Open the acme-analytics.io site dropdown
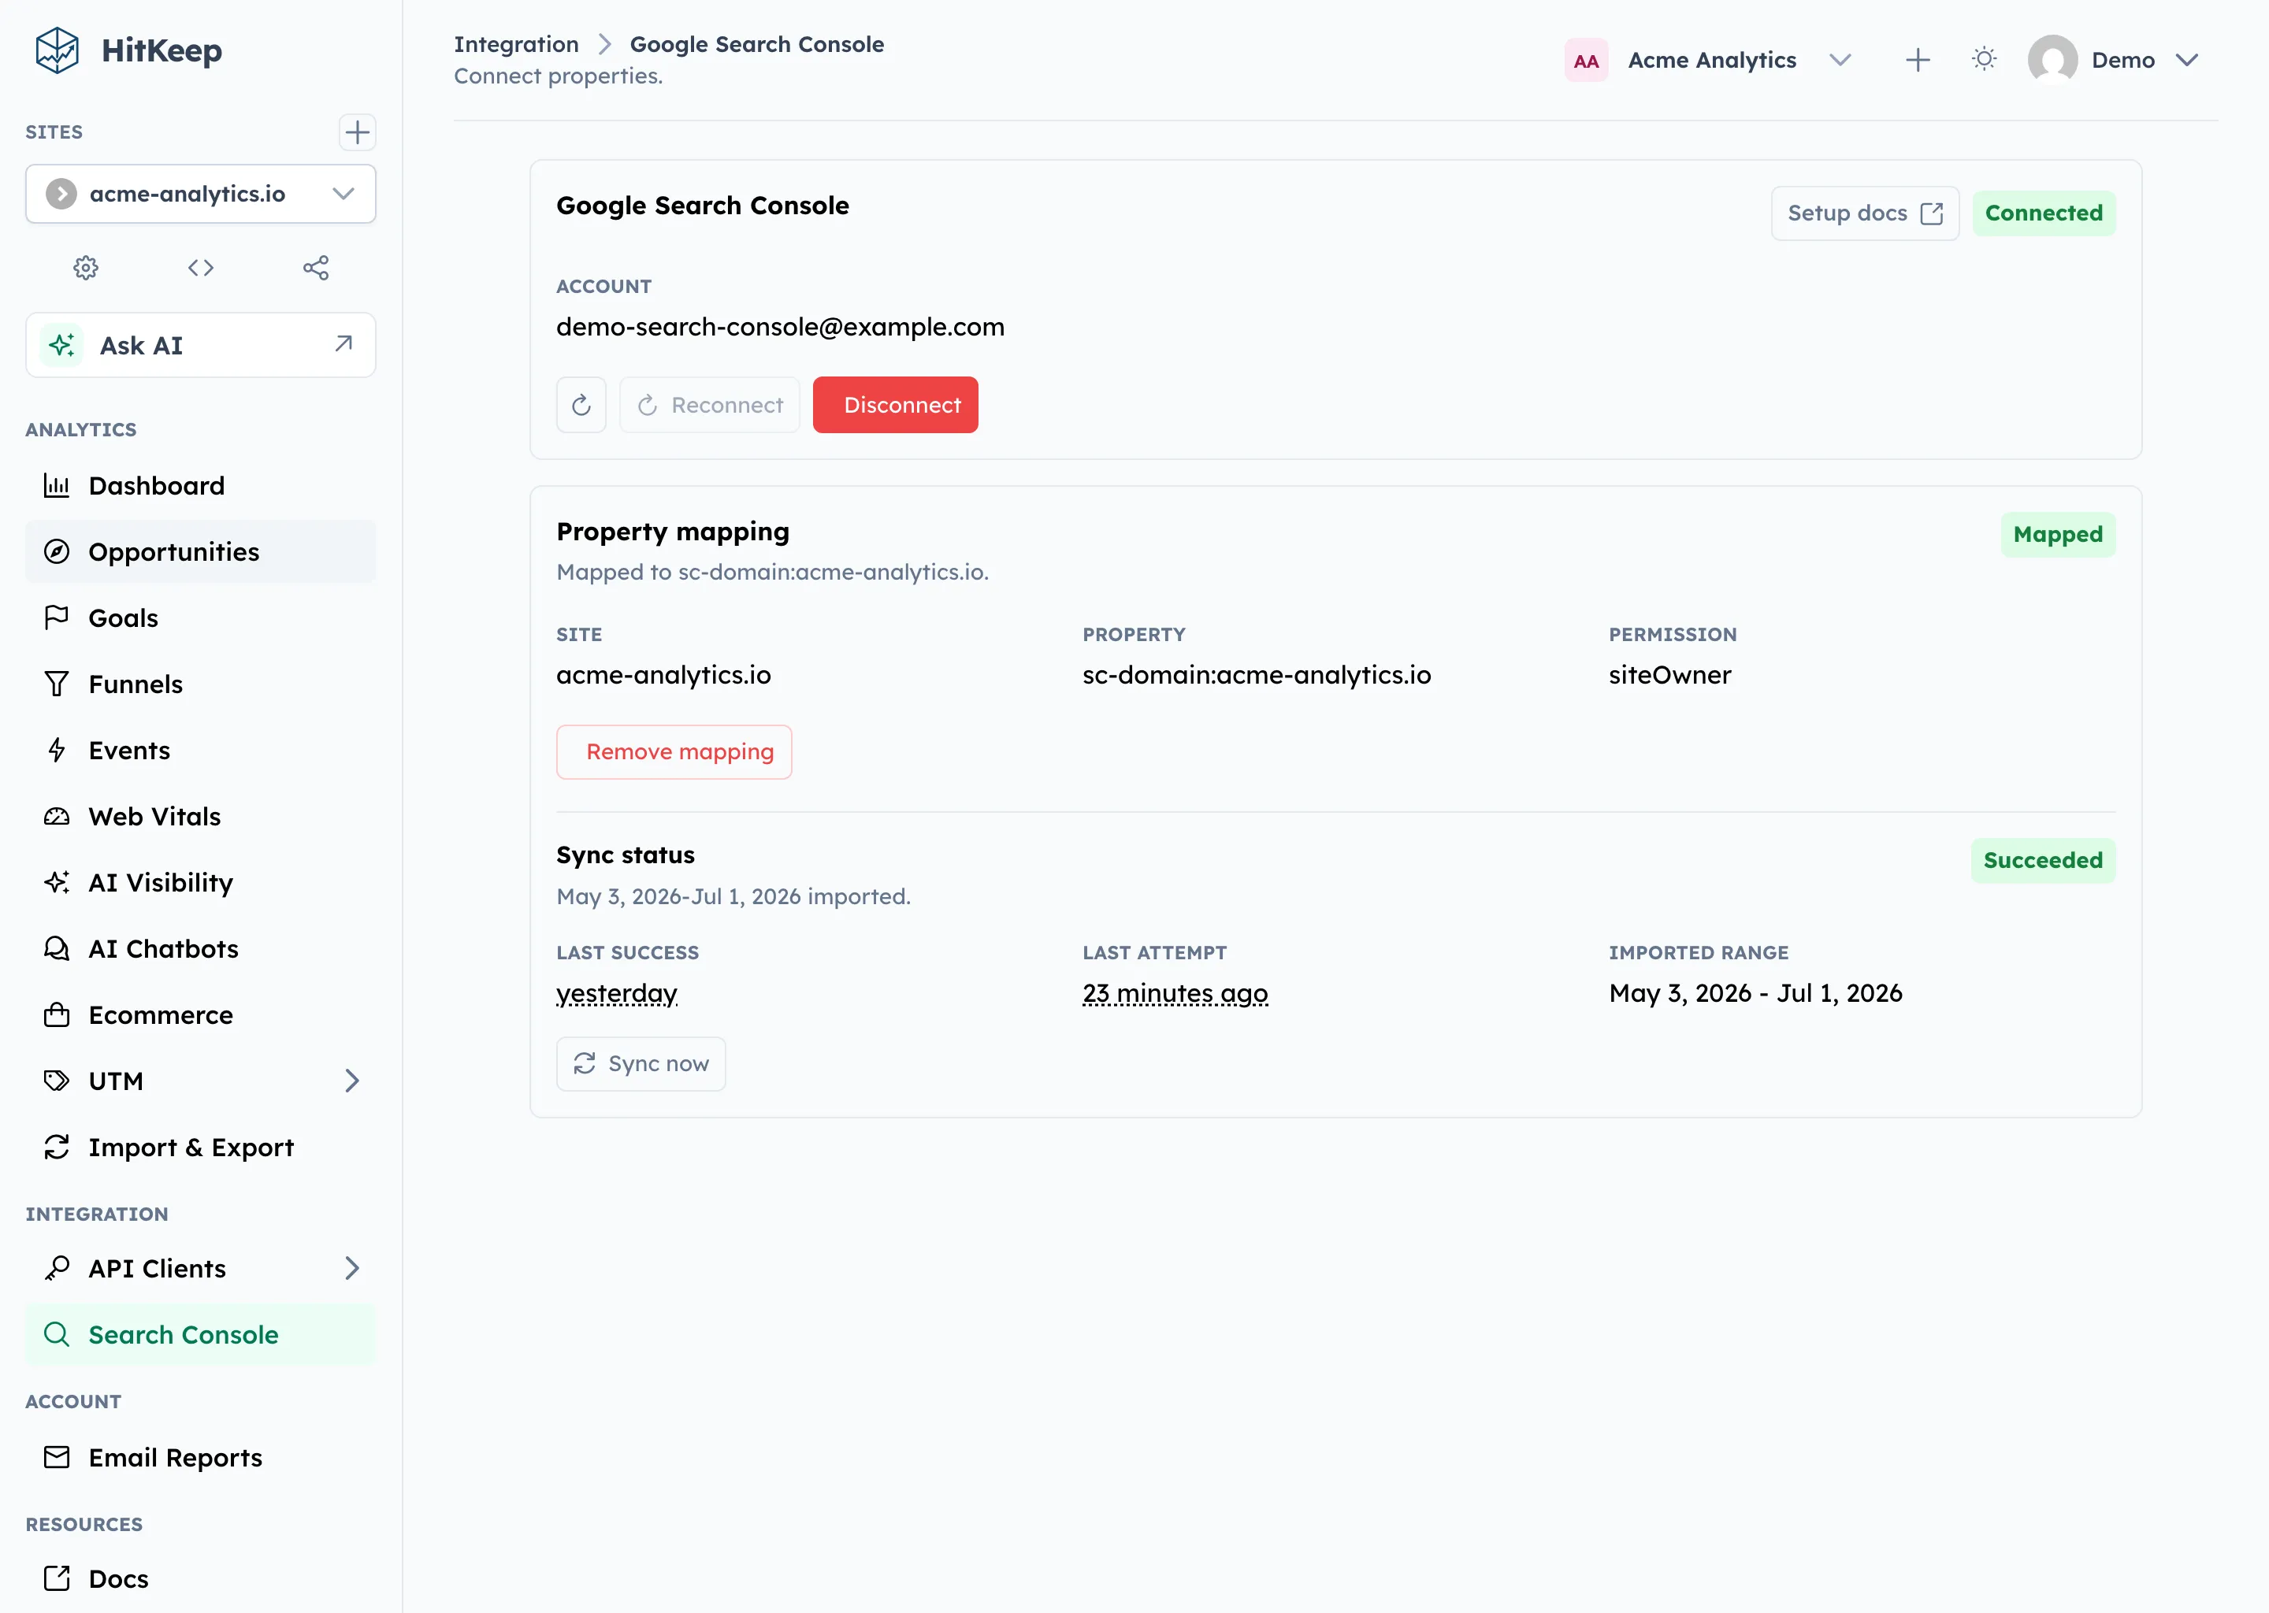The image size is (2269, 1613). [x=201, y=194]
